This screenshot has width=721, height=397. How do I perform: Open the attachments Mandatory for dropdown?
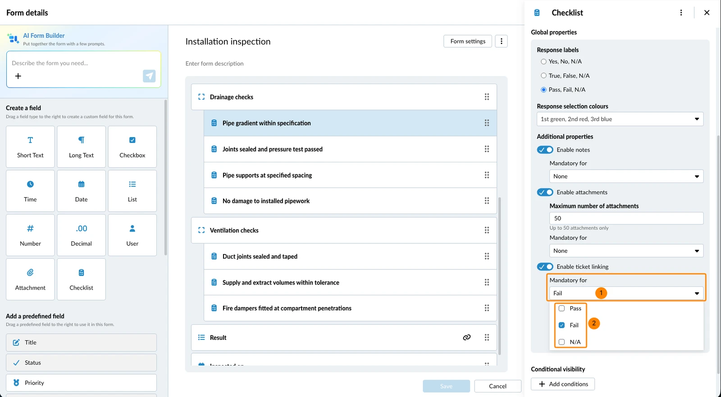626,251
